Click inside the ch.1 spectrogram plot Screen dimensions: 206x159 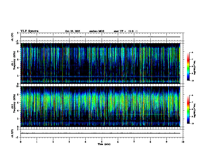(100, 63)
